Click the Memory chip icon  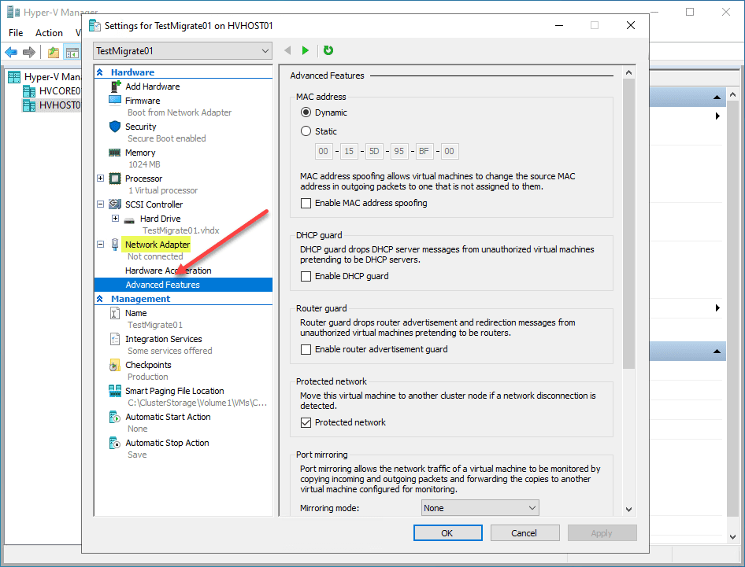coord(114,153)
